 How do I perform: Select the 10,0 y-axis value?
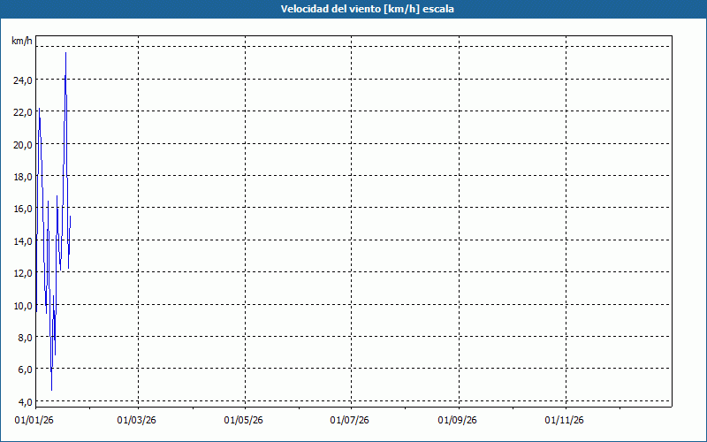[23, 306]
